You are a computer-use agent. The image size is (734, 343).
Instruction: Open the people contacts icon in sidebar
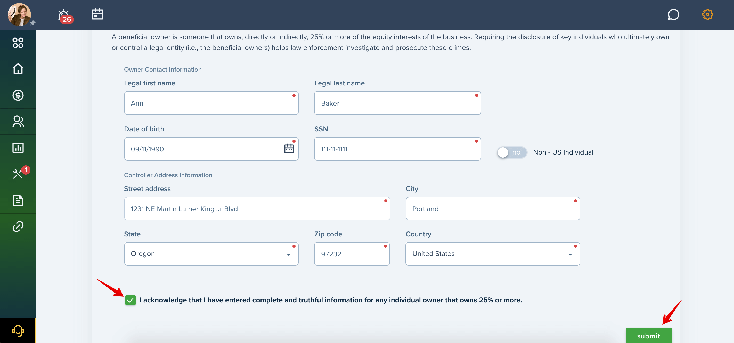pos(18,122)
